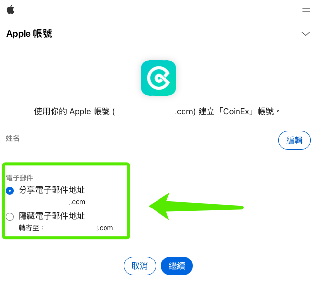The height and width of the screenshot is (286, 317).
Task: Click the Apple 帳號 heading
Action: [29, 33]
